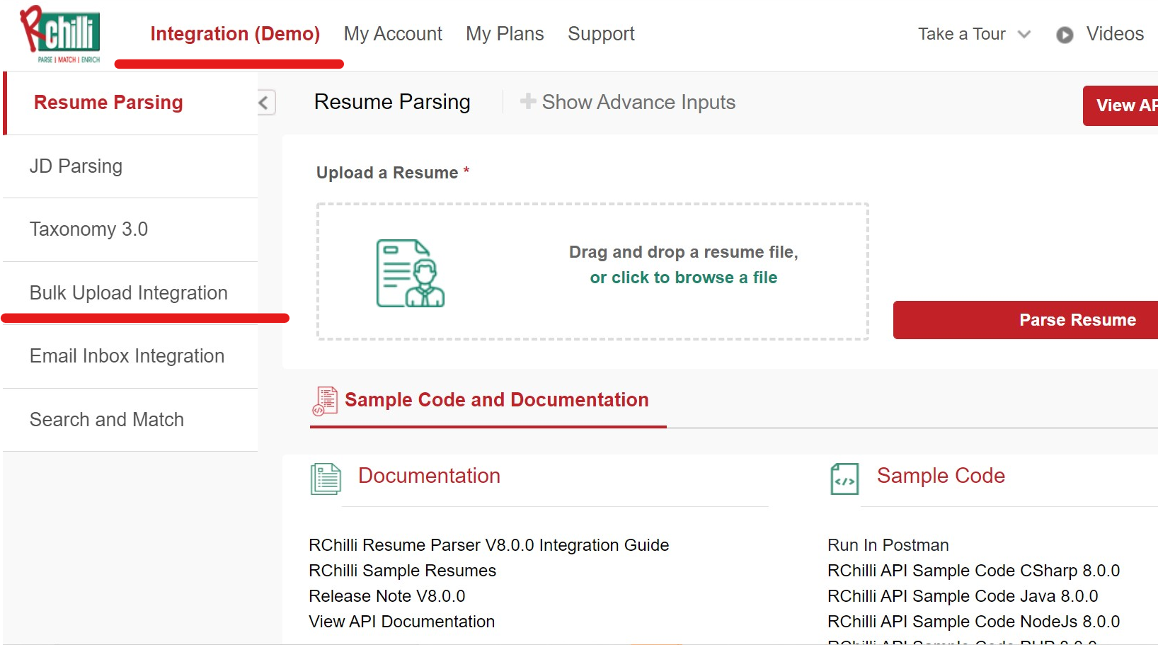
Task: Open RChilli Sample Resumes link
Action: 403,571
